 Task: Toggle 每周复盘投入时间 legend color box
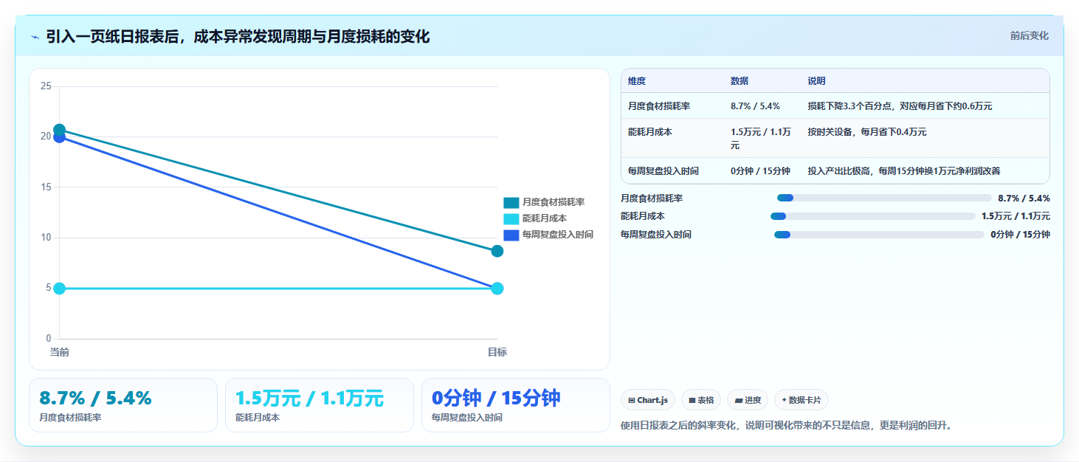pos(511,235)
